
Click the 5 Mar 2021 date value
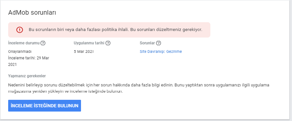coord(84,52)
